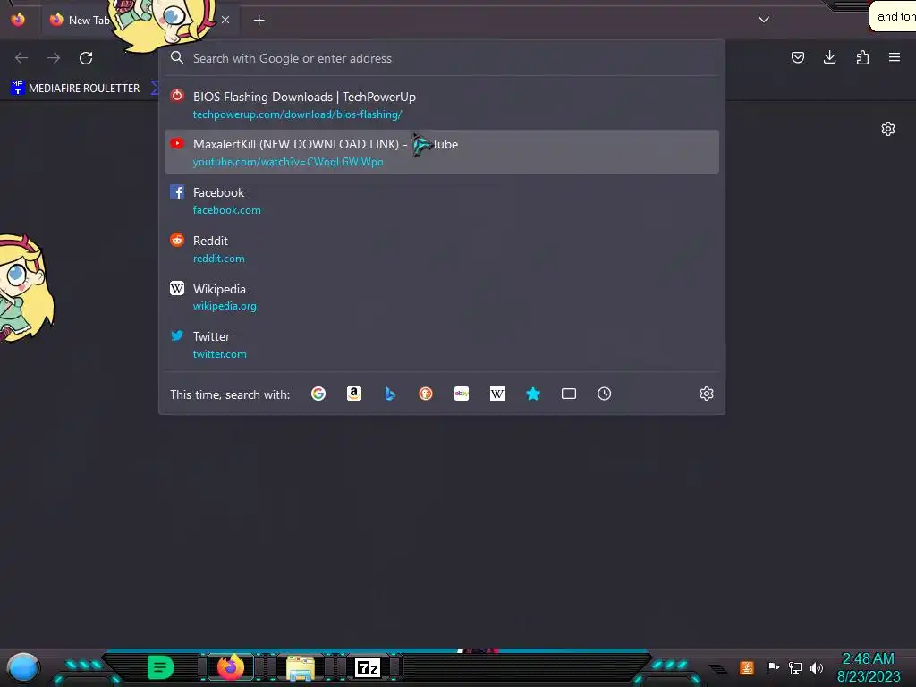Switch to Firefox in the taskbar
Screen dimensions: 916x687
(x=231, y=666)
